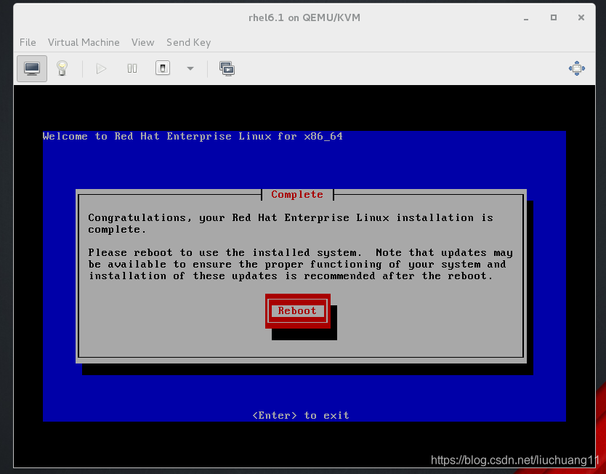The image size is (606, 474).
Task: Open the View menu
Action: tap(142, 42)
